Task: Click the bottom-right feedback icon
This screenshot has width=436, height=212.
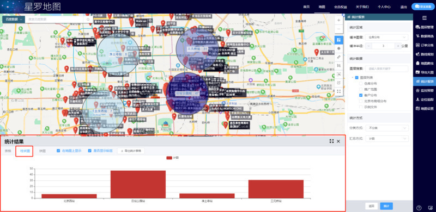Action: pyautogui.click(x=431, y=208)
